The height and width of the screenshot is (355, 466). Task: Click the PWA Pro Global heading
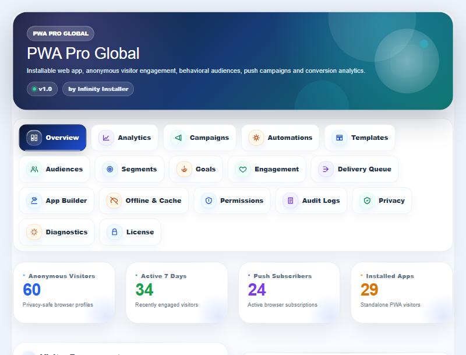click(x=83, y=54)
